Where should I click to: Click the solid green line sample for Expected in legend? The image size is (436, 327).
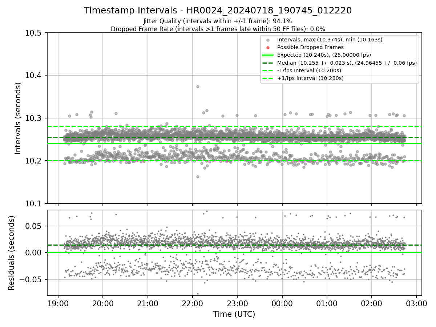tap(268, 55)
